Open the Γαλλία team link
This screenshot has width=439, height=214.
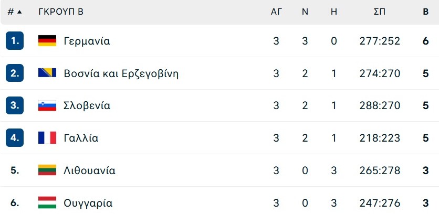click(x=81, y=138)
